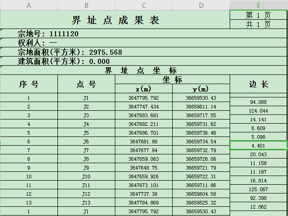Select edge length cell 124.044
Image resolution: width=288 pixels, height=216 pixels.
coord(258,111)
